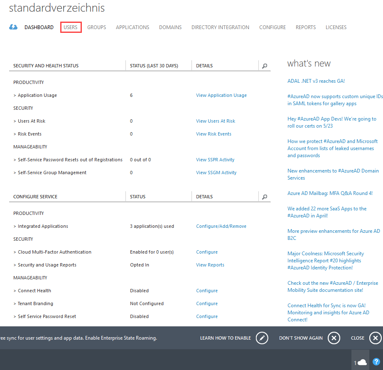Expand the Users At Risk row
The height and width of the screenshot is (370, 383).
pyautogui.click(x=15, y=121)
